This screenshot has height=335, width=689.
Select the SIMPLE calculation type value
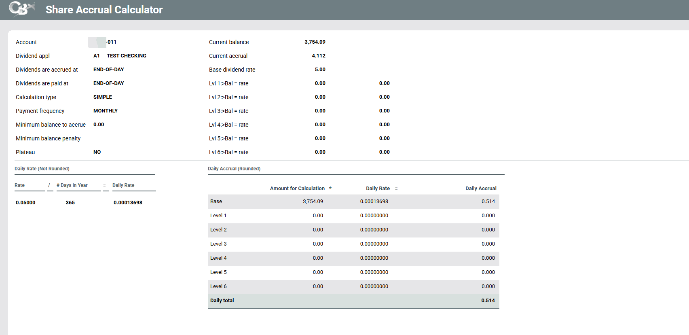tap(102, 97)
